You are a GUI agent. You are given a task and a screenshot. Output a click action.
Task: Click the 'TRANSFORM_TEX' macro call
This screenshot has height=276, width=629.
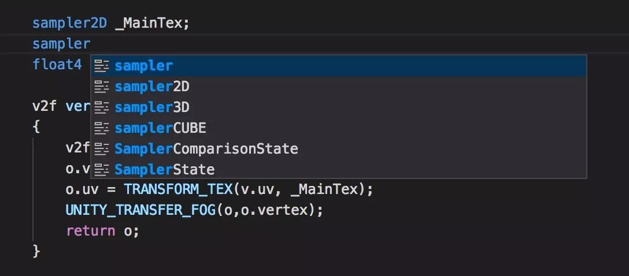177,189
